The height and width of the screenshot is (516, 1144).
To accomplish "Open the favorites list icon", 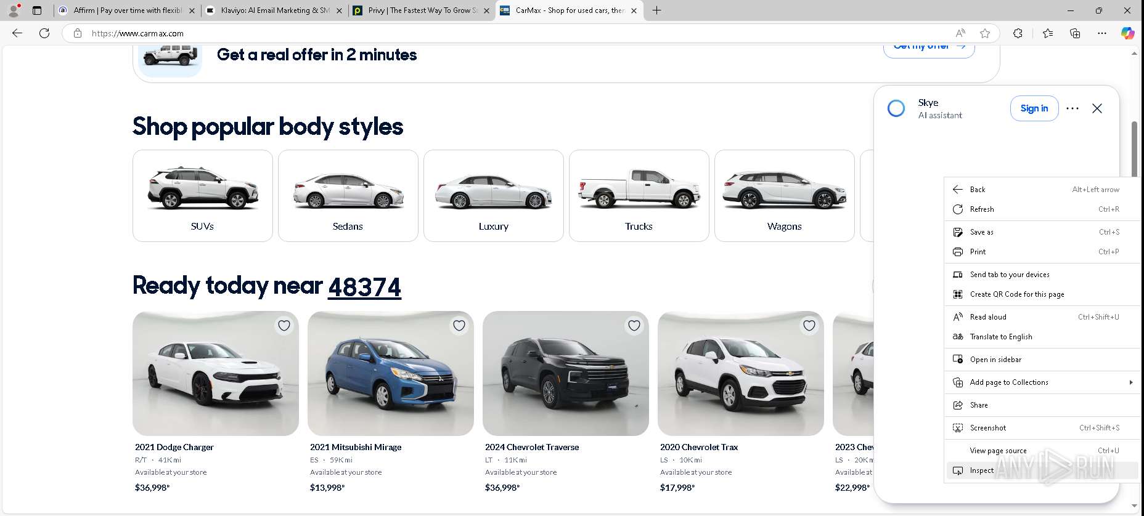I will point(1048,33).
